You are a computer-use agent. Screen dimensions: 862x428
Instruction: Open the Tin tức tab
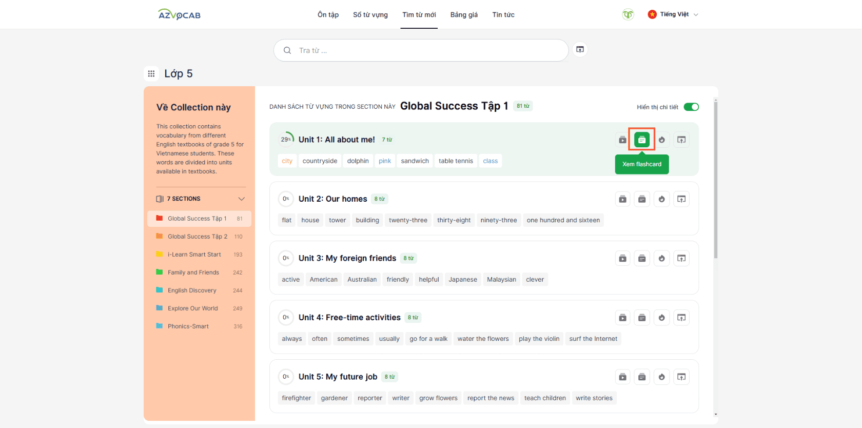coord(503,14)
